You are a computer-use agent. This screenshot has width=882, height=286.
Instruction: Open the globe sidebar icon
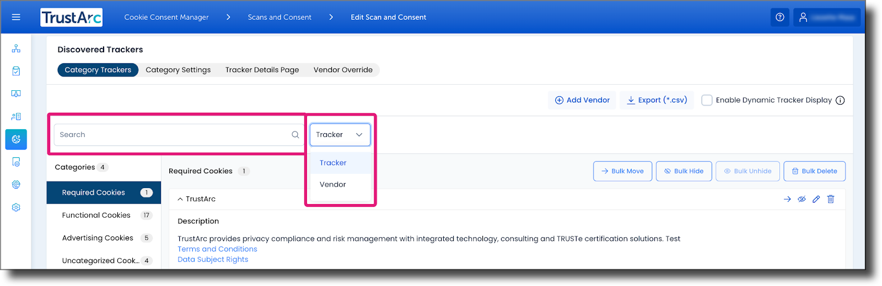point(16,185)
